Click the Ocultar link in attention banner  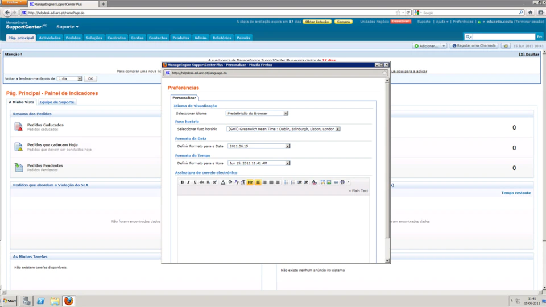click(x=528, y=55)
